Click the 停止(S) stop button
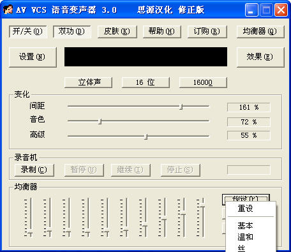The height and width of the screenshot is (252, 291). pos(181,170)
